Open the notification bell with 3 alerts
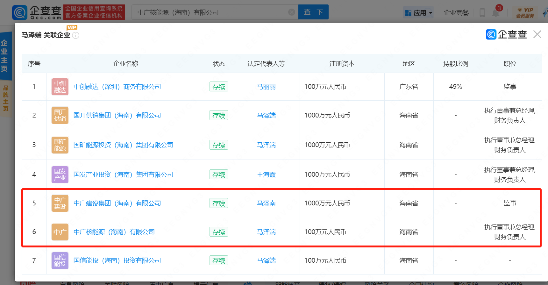Viewport: 548px width, 285px height. click(496, 12)
